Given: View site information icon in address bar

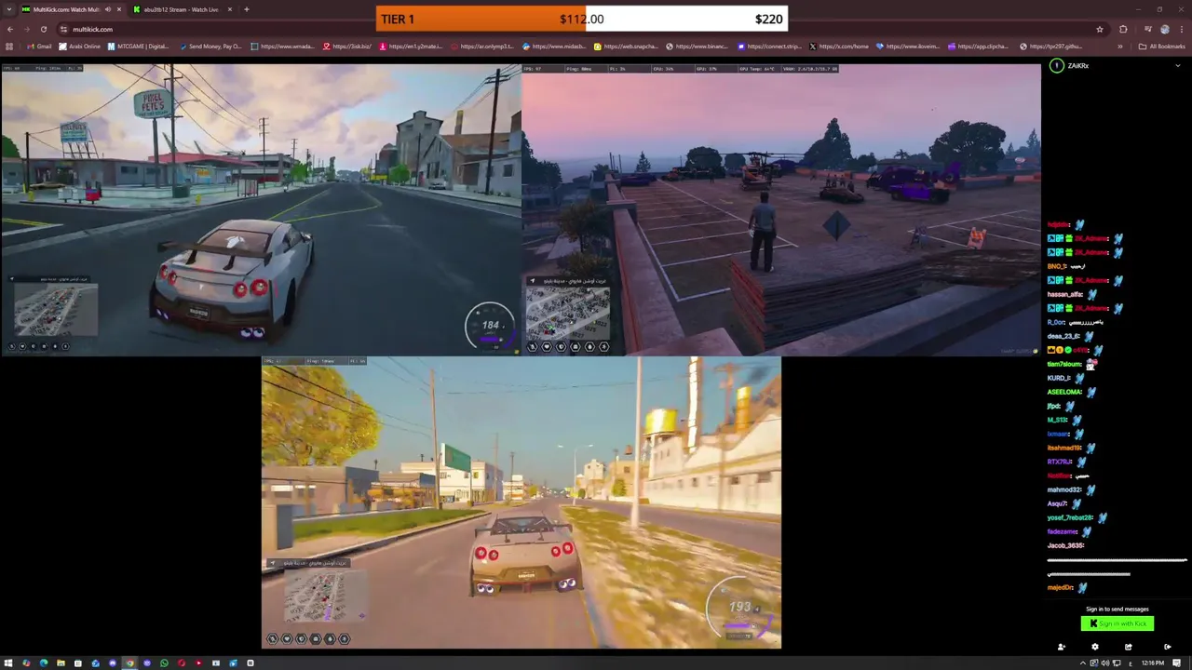Looking at the screenshot, I should tap(63, 29).
